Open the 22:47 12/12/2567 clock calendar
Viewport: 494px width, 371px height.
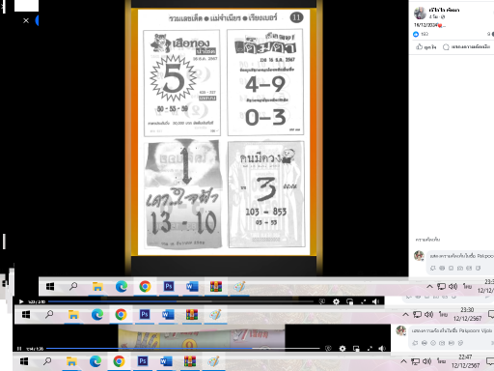pos(465,361)
